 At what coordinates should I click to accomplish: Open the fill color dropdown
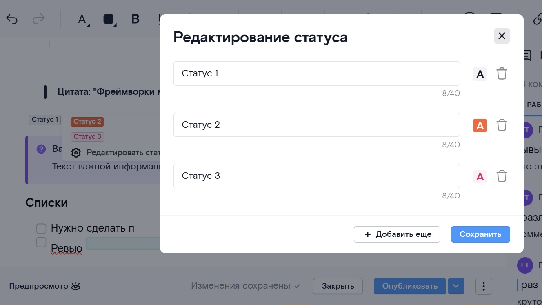109,20
